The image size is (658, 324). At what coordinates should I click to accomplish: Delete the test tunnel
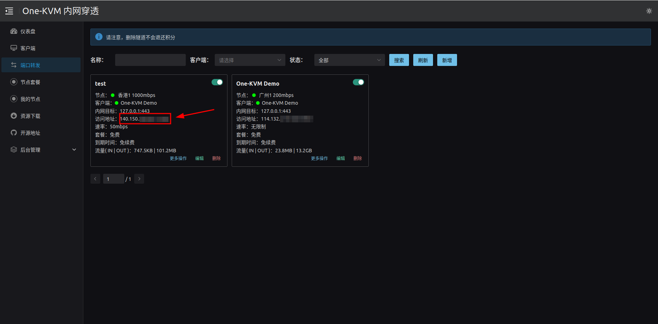pyautogui.click(x=216, y=159)
